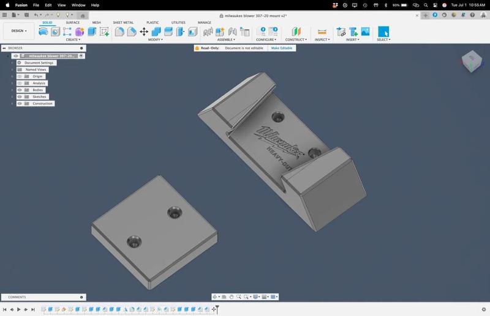
Task: Expand the Bodies folder in the browser
Action: coord(12,90)
